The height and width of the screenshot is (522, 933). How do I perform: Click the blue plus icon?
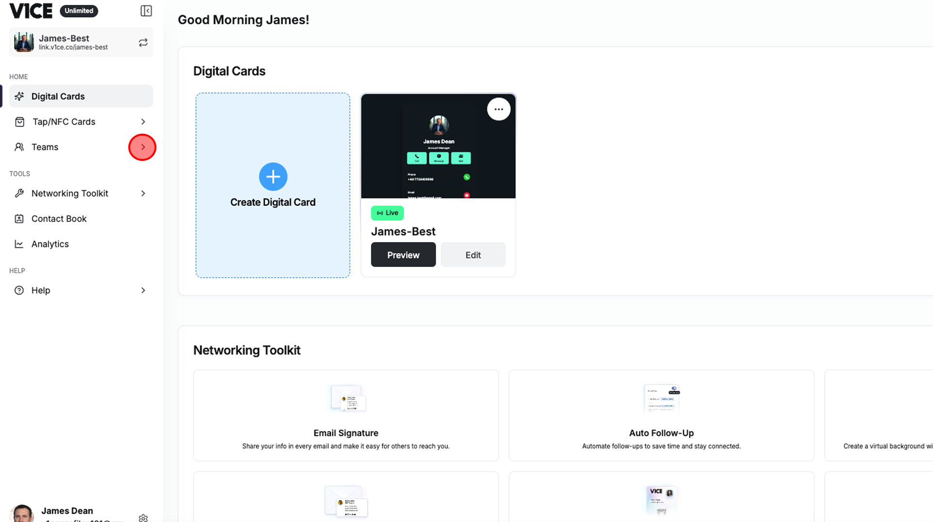coord(273,176)
